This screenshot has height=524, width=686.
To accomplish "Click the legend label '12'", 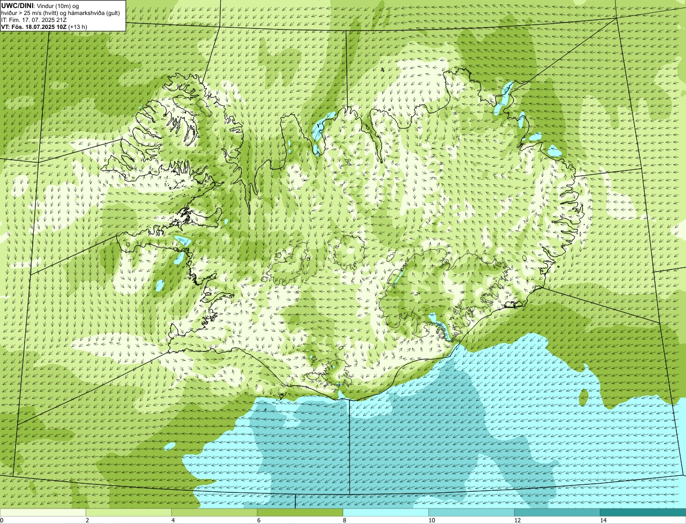I will (x=517, y=520).
